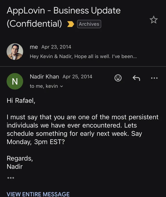Open the sender's profile photo avatar
The width and height of the screenshot is (166, 197).
click(x=15, y=52)
